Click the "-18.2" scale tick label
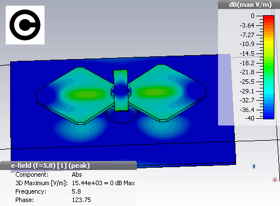This screenshot has width=280, height=206. coord(247,63)
